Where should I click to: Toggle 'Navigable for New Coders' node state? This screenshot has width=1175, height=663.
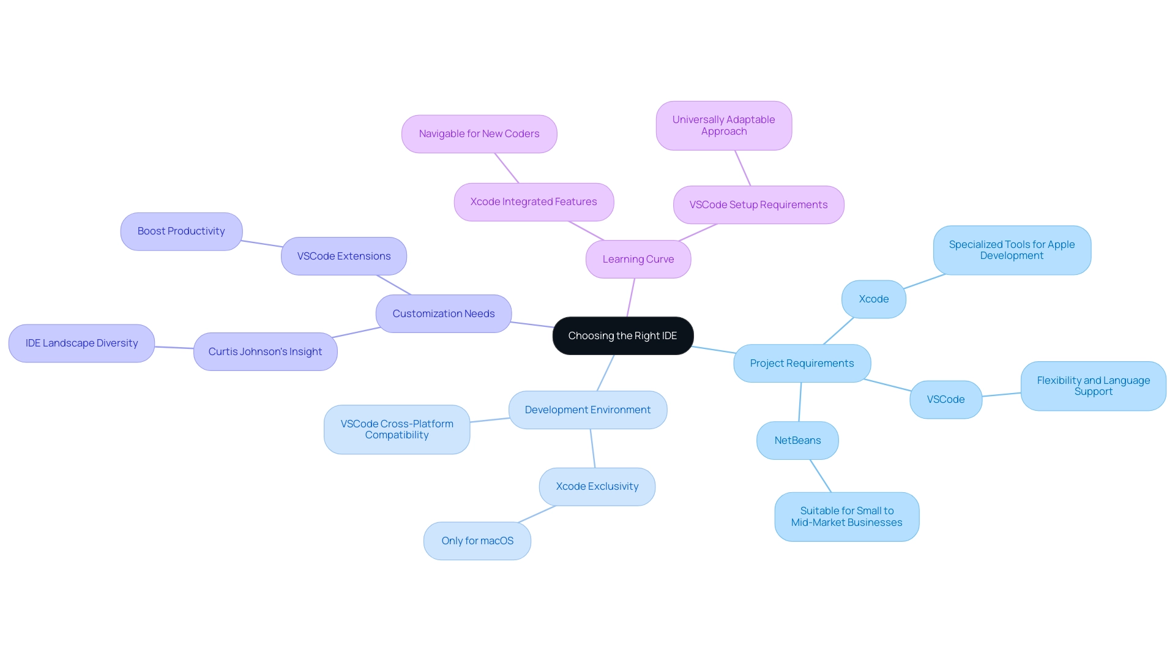tap(479, 133)
